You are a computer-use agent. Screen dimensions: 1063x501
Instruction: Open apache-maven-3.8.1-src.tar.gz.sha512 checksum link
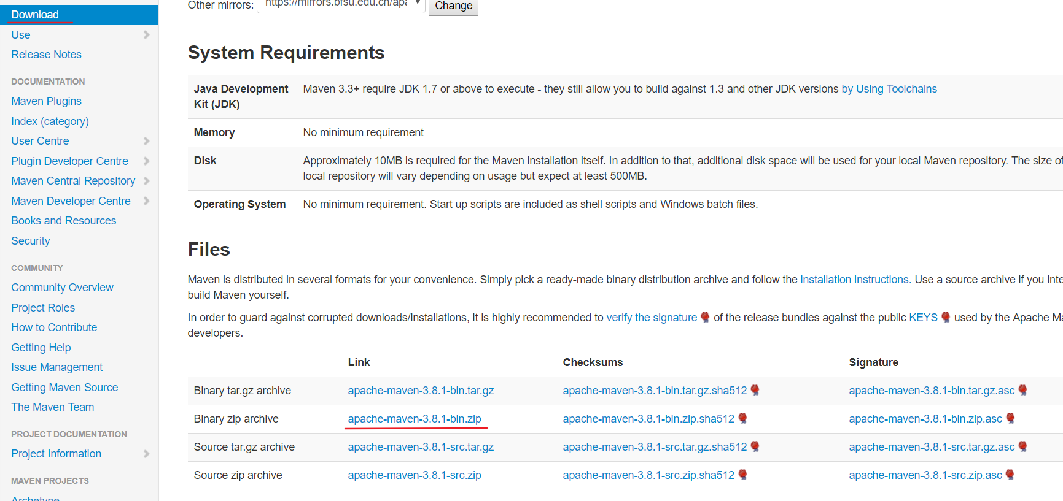tap(655, 447)
